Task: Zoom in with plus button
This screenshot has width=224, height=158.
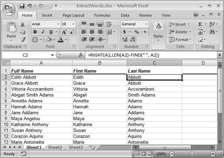Action: coord(213,154)
